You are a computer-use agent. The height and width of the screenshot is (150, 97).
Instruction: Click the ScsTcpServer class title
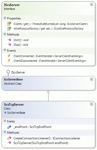[x=14, y=105]
